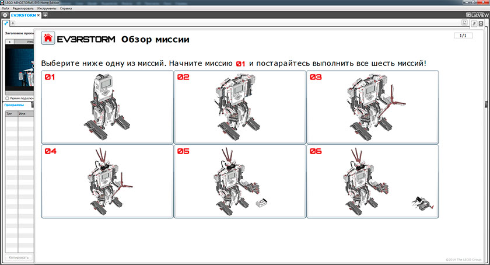The image size is (490, 265).
Task: Close the EV3RSTORM project tab
Action: tap(38, 15)
